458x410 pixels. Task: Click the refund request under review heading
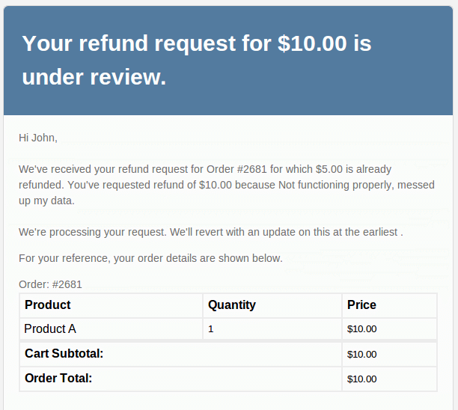point(197,60)
